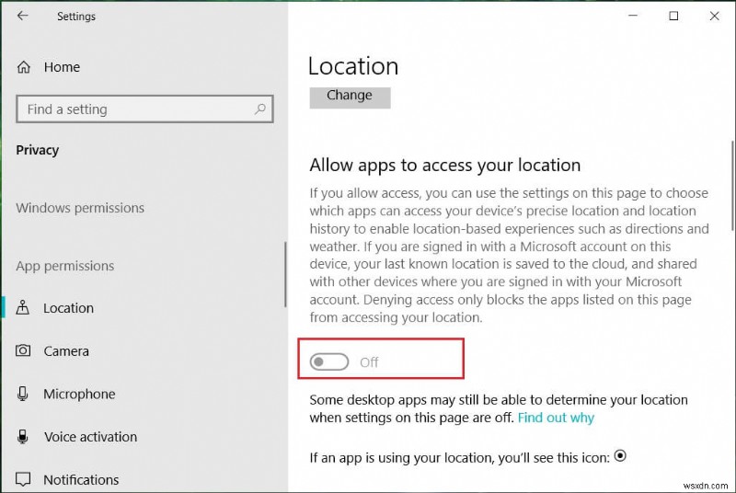Click the Change button
This screenshot has width=736, height=493.
(x=350, y=97)
